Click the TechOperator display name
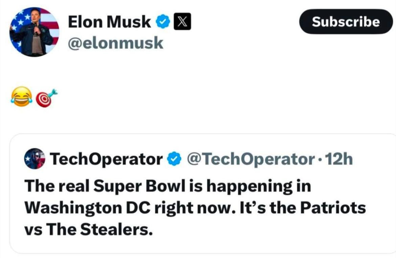Screen dimensions: 396x258 coord(106,159)
